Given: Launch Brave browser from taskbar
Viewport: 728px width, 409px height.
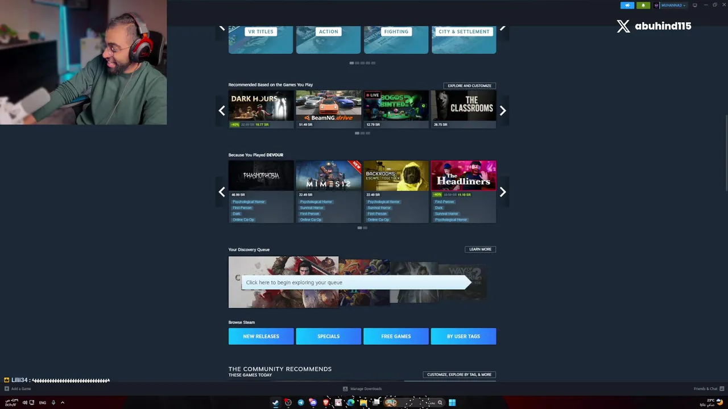Looking at the screenshot, I should click(326, 402).
